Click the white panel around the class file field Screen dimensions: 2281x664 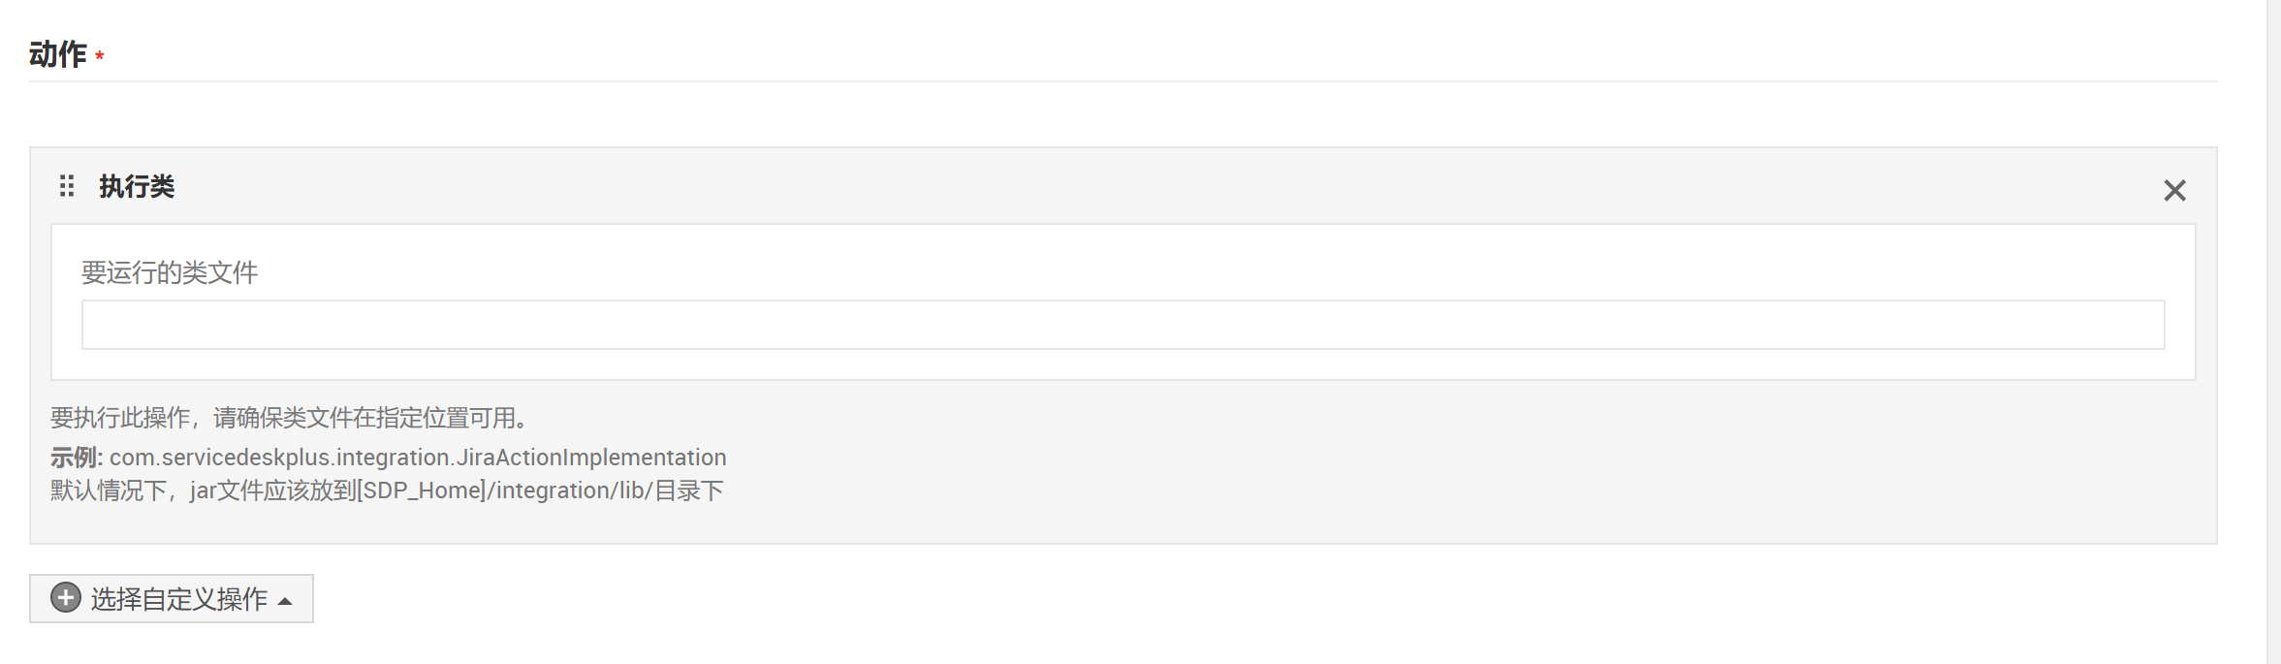pos(1123,364)
